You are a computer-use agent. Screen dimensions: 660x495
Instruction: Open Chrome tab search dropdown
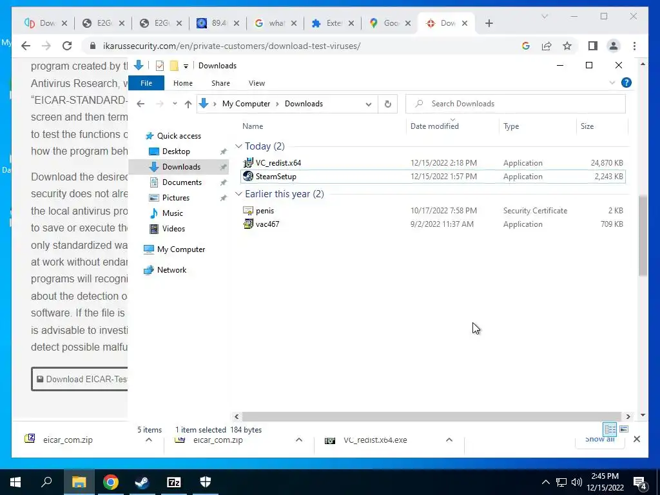[x=545, y=16]
